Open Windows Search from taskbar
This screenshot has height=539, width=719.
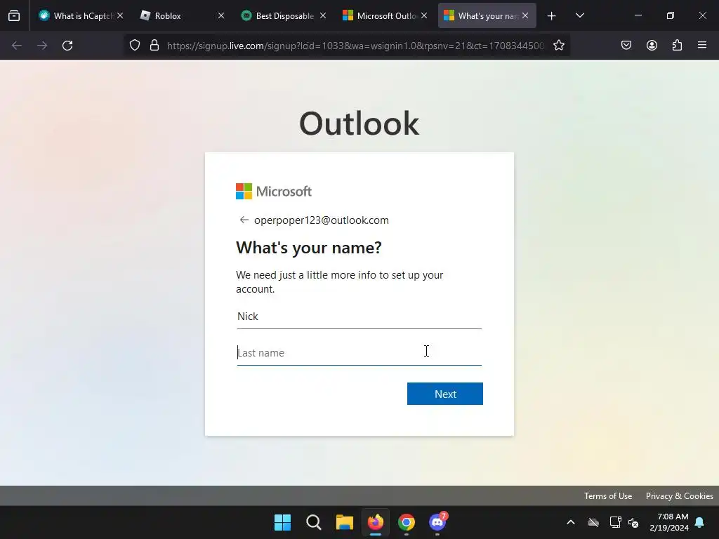pyautogui.click(x=314, y=522)
